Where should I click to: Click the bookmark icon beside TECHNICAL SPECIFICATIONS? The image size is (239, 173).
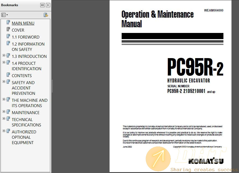(8, 119)
